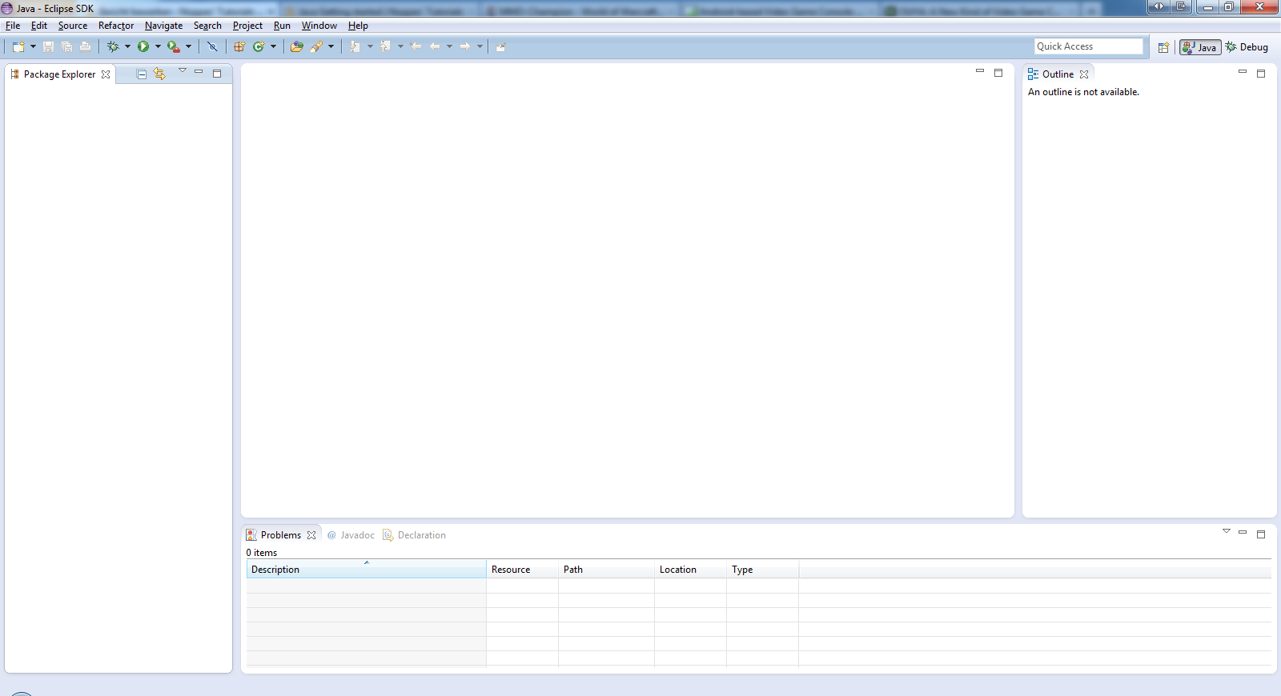Click the Run External Tools icon
The height and width of the screenshot is (696, 1281).
173,46
